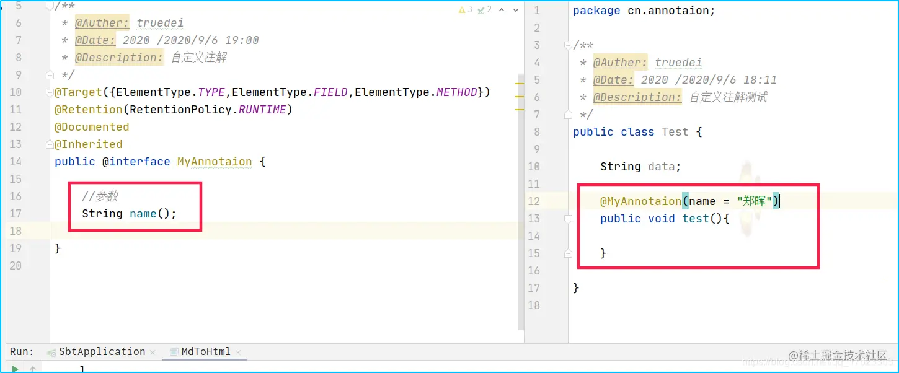The image size is (899, 373).
Task: Click line number 12 in right gutter
Action: (x=534, y=201)
